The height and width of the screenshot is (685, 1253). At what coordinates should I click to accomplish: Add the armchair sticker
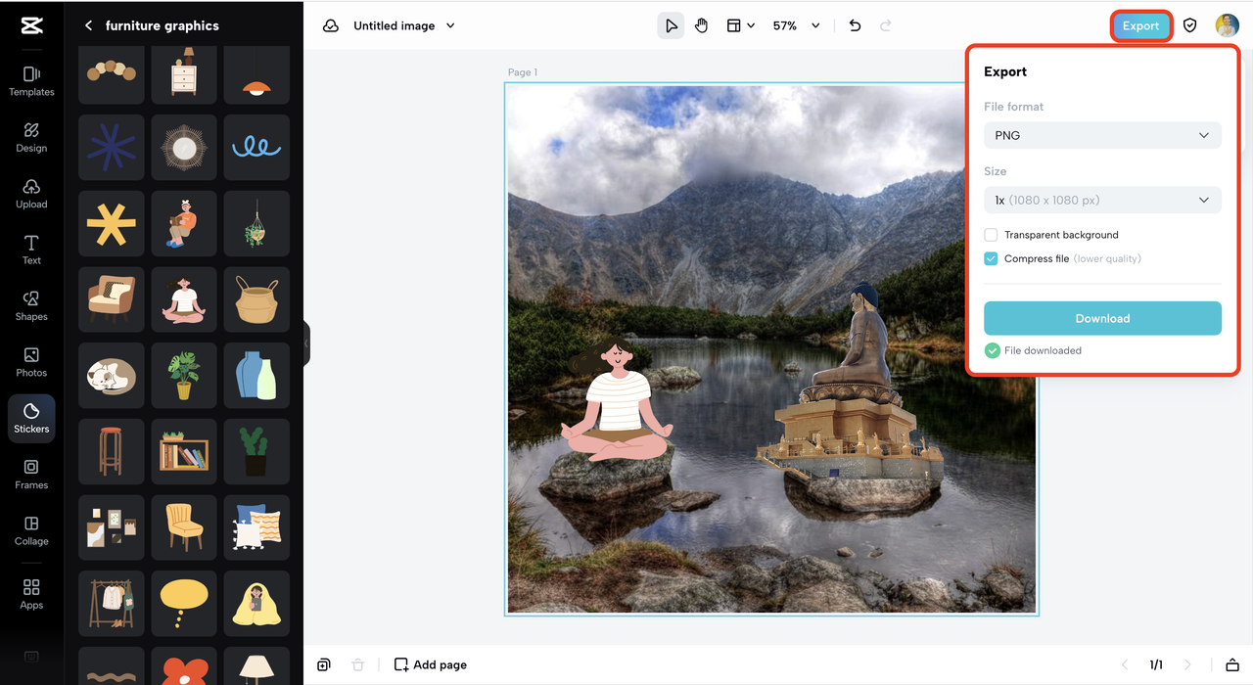pyautogui.click(x=112, y=299)
